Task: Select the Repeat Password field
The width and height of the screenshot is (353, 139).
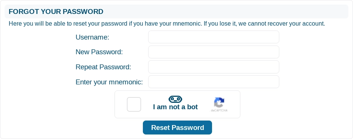Action: click(214, 67)
